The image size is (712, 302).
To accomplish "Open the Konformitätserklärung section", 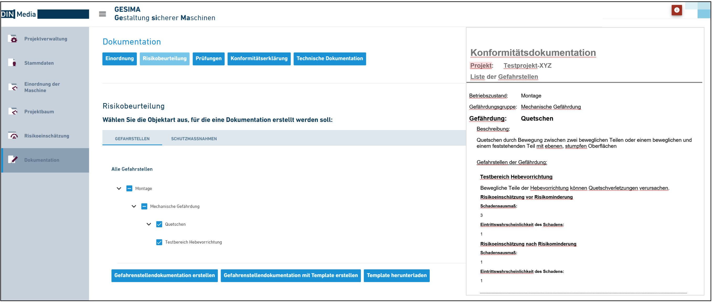I will click(x=259, y=59).
